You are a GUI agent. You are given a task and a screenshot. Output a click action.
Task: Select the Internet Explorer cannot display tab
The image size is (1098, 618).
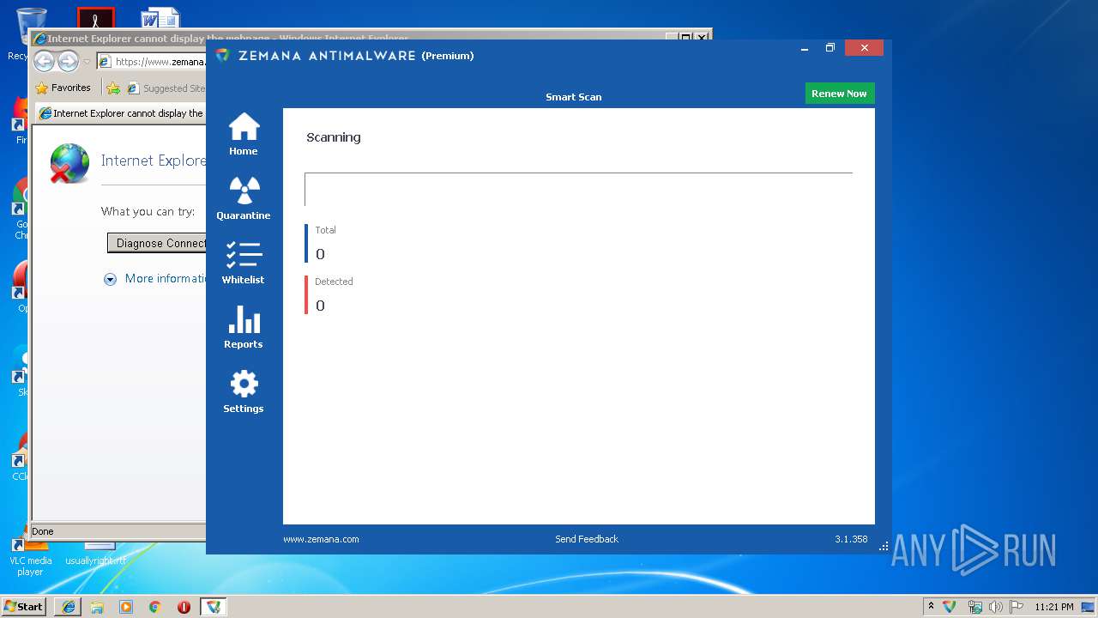tap(121, 113)
